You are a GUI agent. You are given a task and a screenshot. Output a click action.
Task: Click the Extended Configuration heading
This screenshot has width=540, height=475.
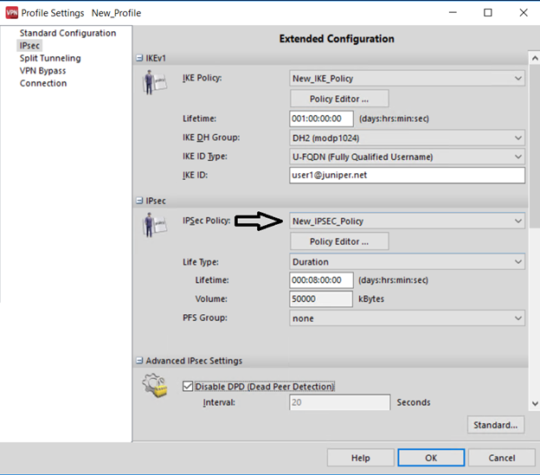337,39
